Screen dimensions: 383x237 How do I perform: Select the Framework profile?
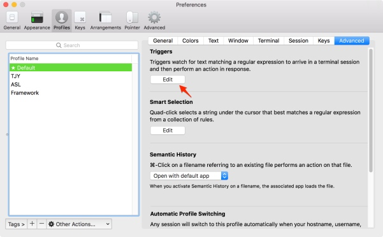point(71,93)
